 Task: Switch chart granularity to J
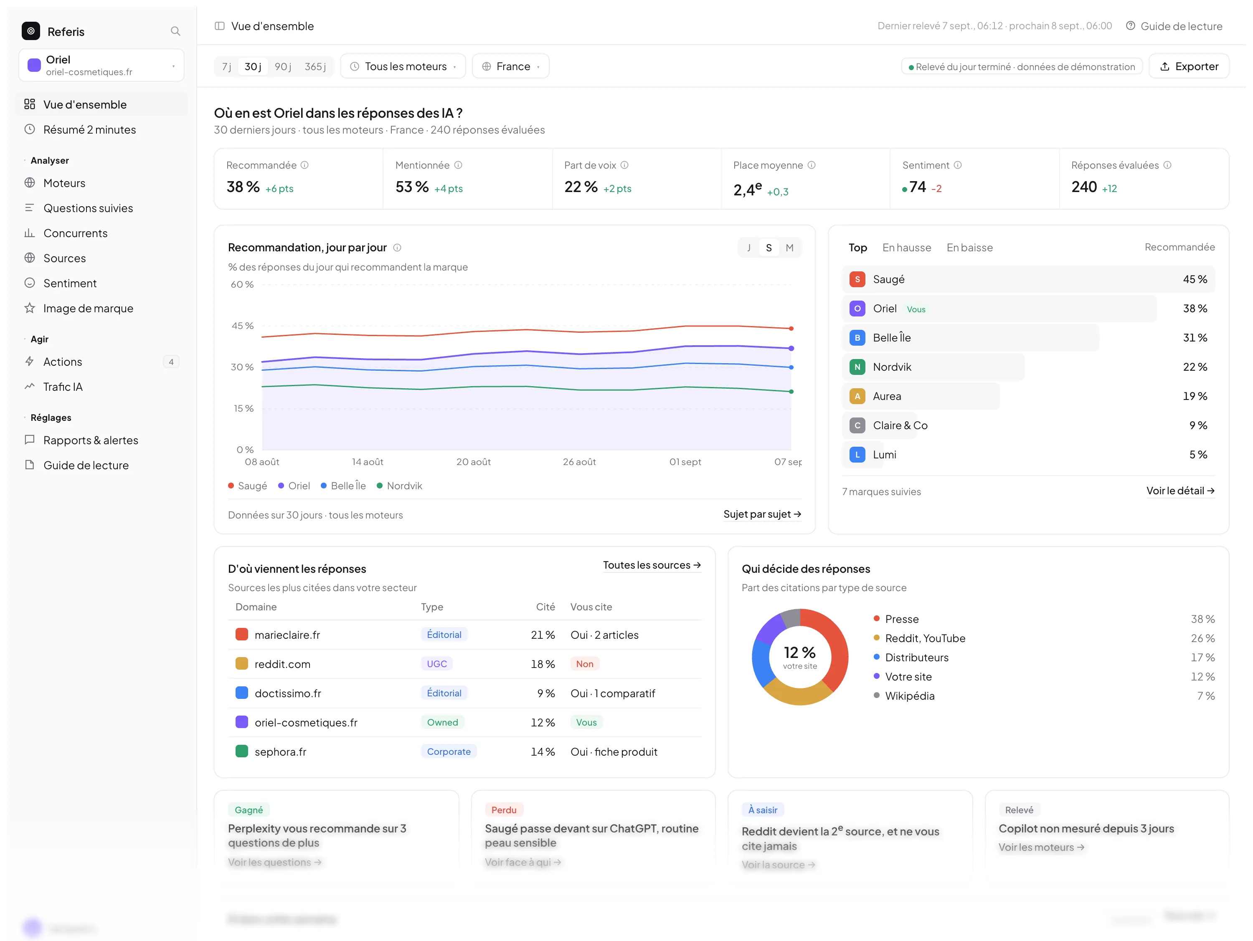(x=748, y=248)
